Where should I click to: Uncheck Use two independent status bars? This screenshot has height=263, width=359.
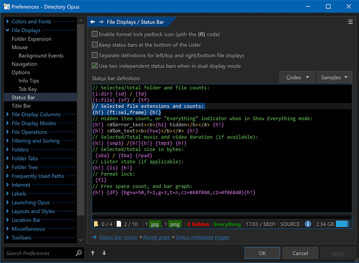pyautogui.click(x=95, y=66)
